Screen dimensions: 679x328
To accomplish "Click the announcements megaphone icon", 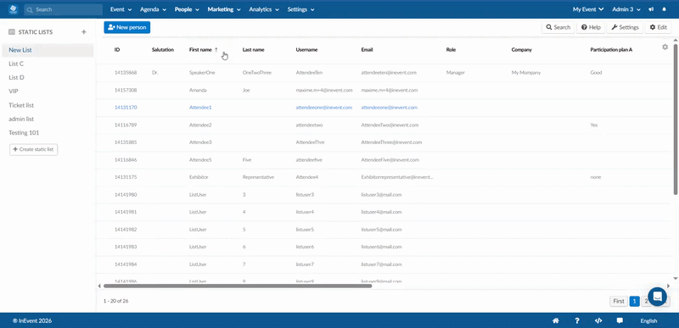I will point(651,9).
